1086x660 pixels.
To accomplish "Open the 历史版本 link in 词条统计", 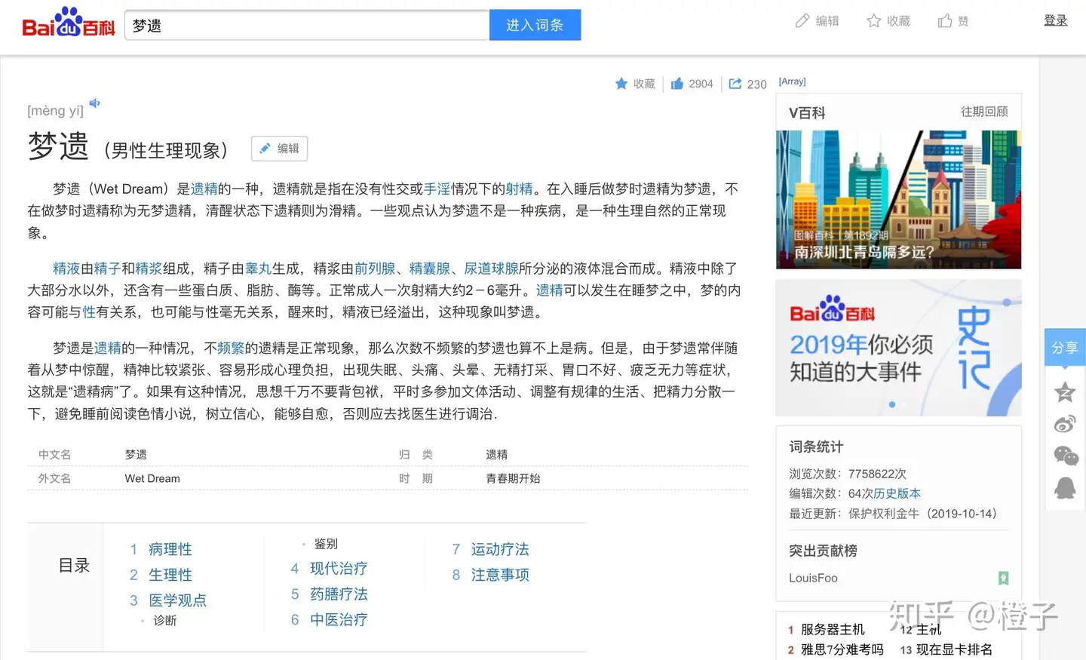I will pyautogui.click(x=897, y=493).
